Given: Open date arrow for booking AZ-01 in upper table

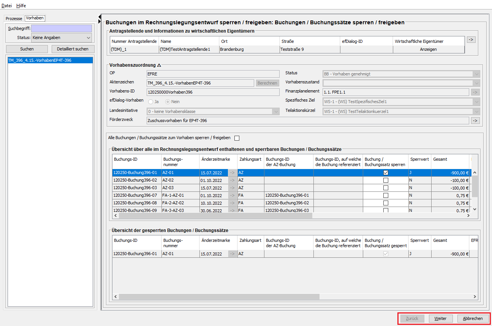Looking at the screenshot, I should pyautogui.click(x=232, y=172).
